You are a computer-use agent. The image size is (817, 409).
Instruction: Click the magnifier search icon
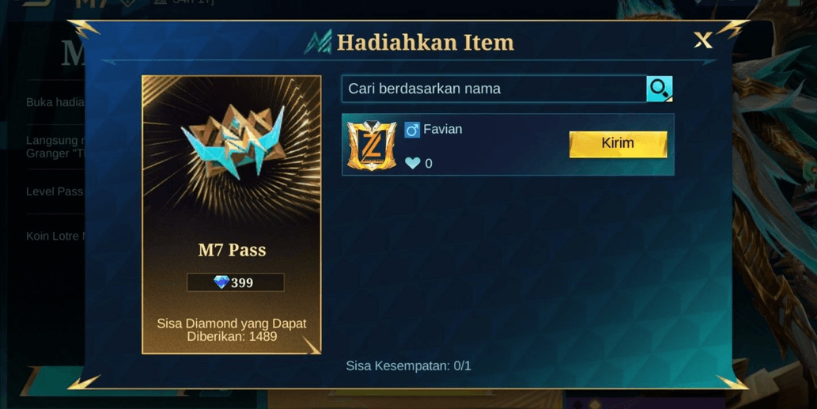click(659, 89)
